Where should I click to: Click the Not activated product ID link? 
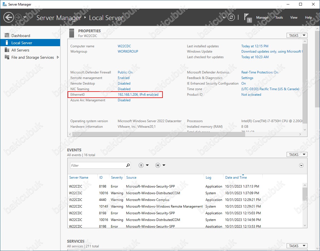click(x=251, y=95)
